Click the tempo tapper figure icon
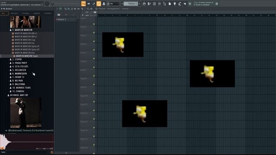This screenshot has width=276, height=155. [180, 4]
